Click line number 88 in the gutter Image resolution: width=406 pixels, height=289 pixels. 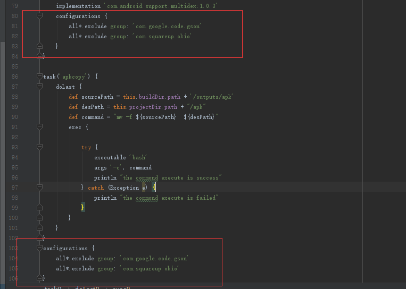(15, 97)
